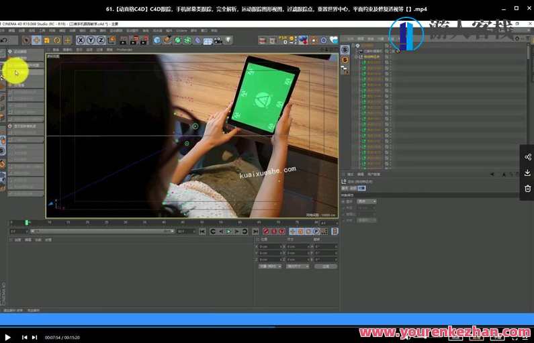534x343 pixels.
Task: Click the green Subdivision Surface generator icon
Action: pyautogui.click(x=177, y=40)
